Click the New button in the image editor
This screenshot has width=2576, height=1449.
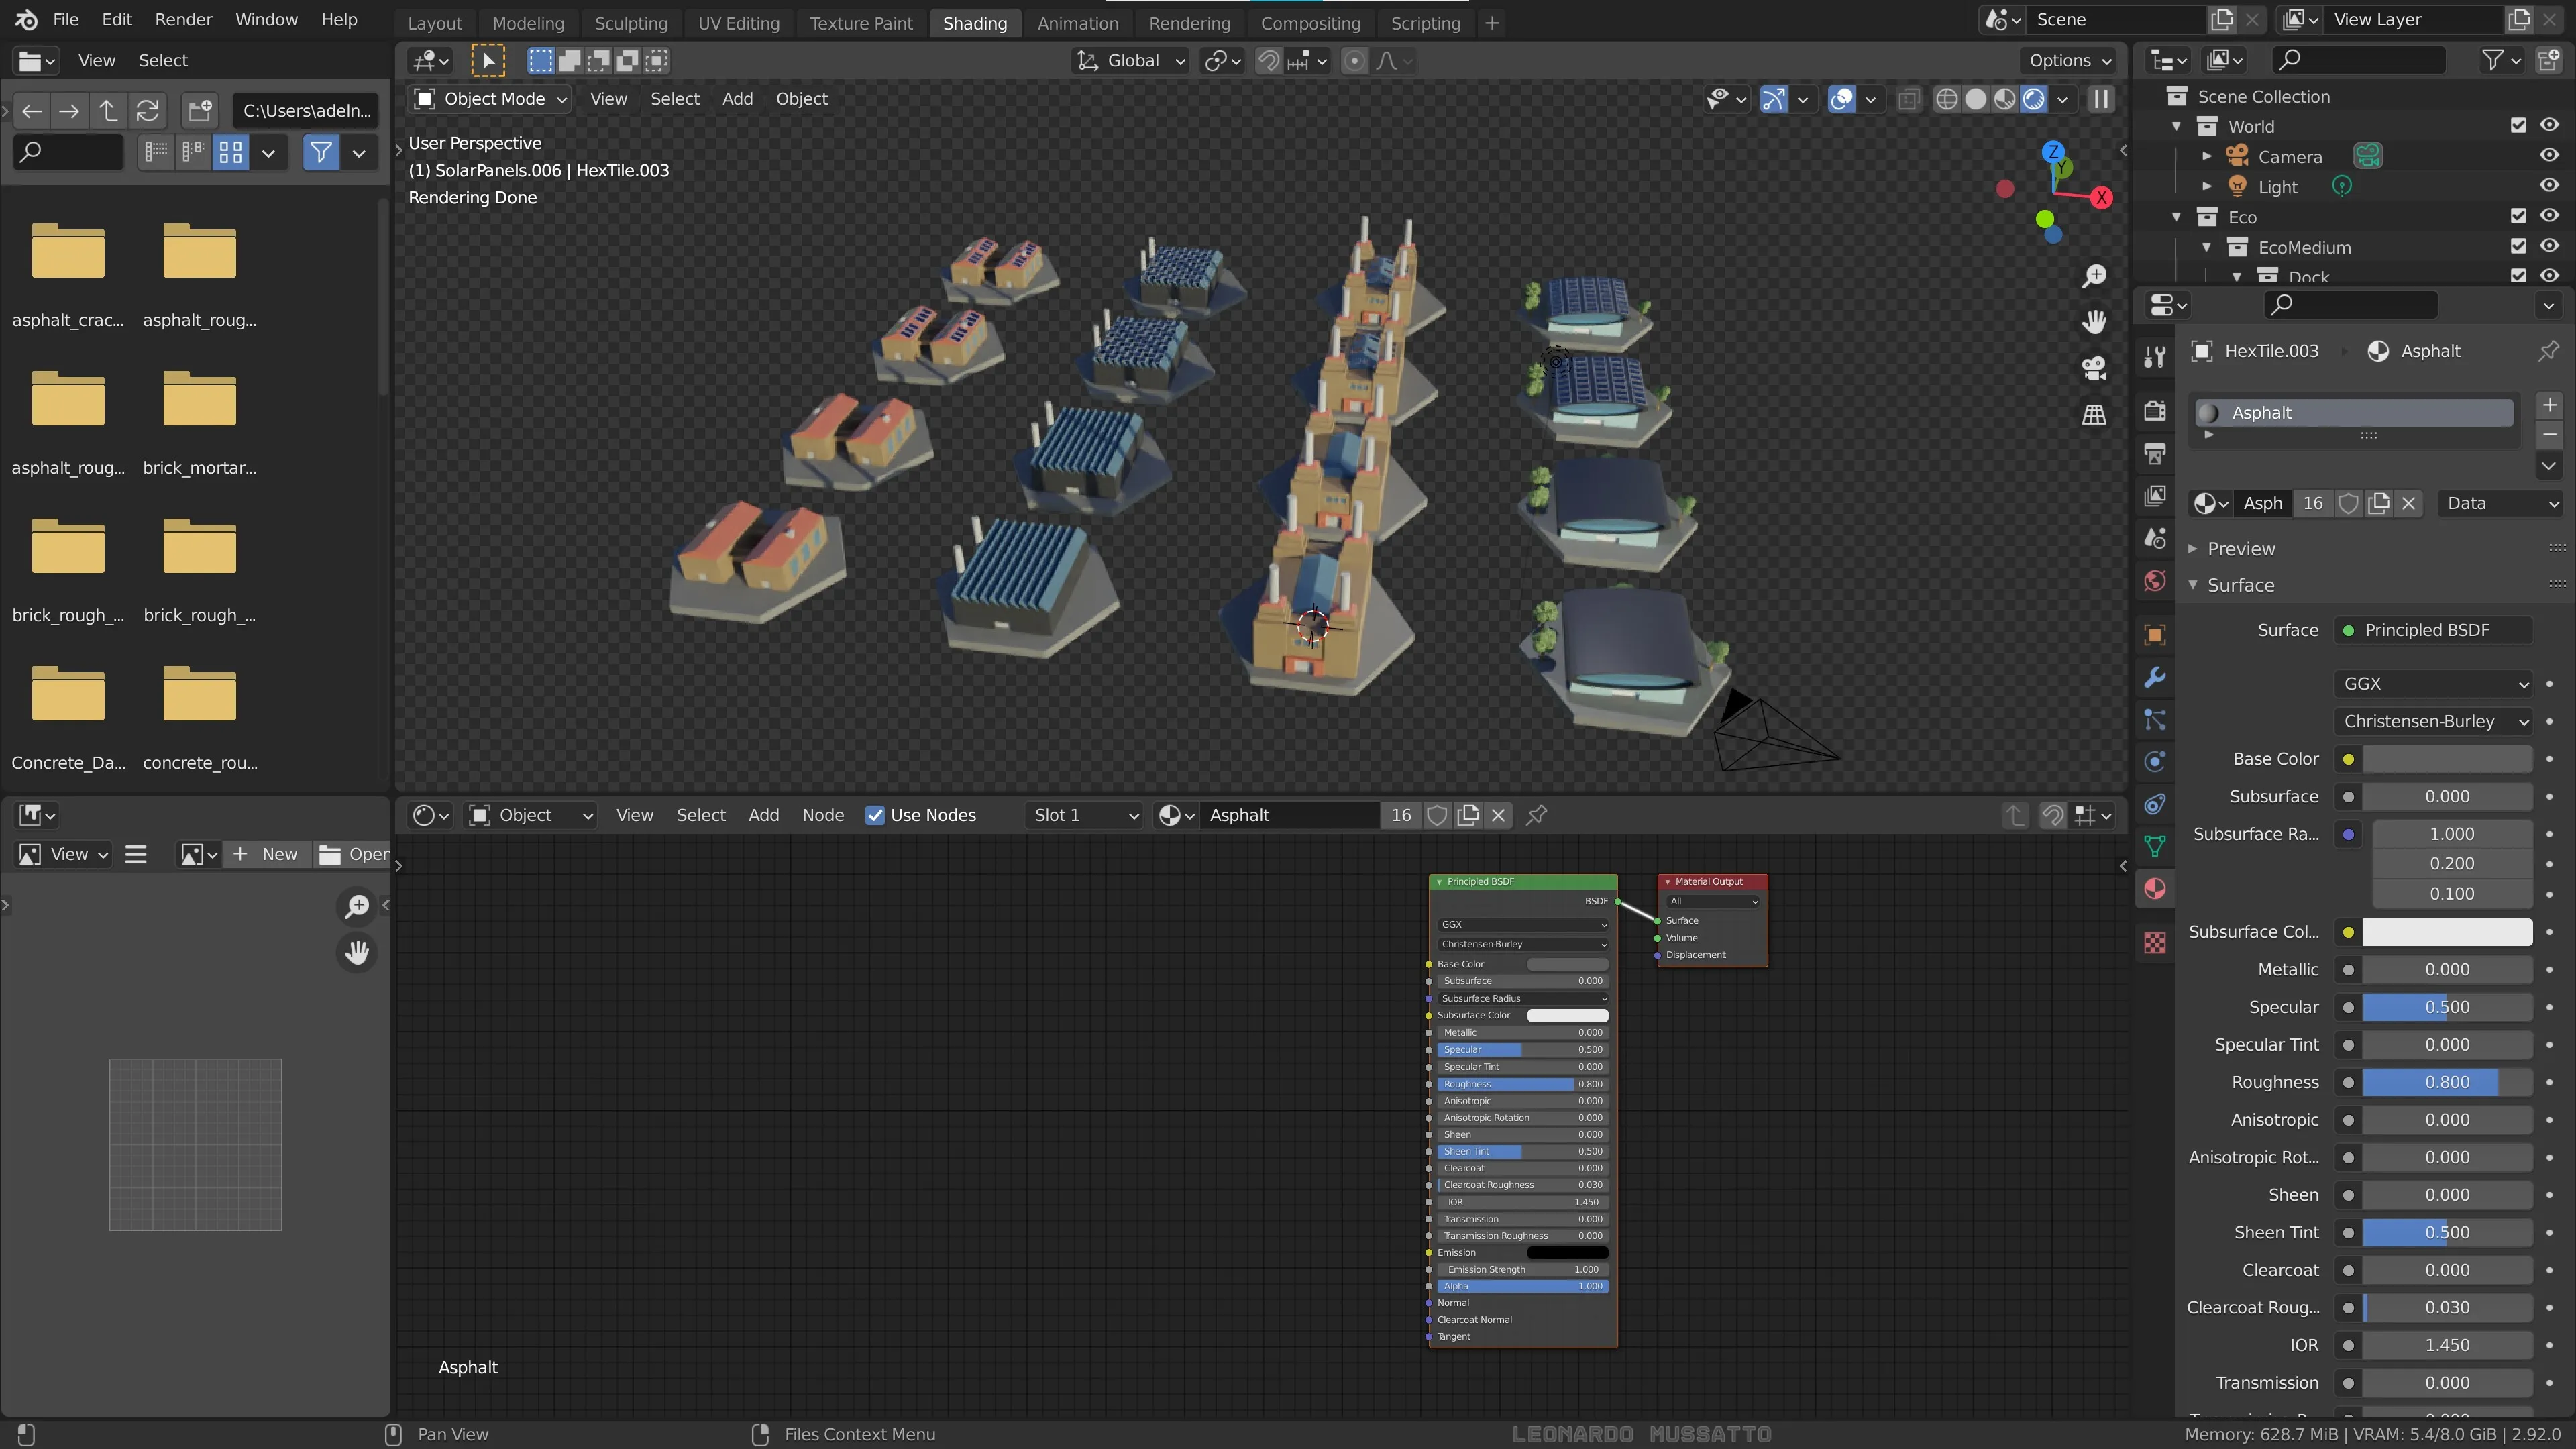coord(266,854)
